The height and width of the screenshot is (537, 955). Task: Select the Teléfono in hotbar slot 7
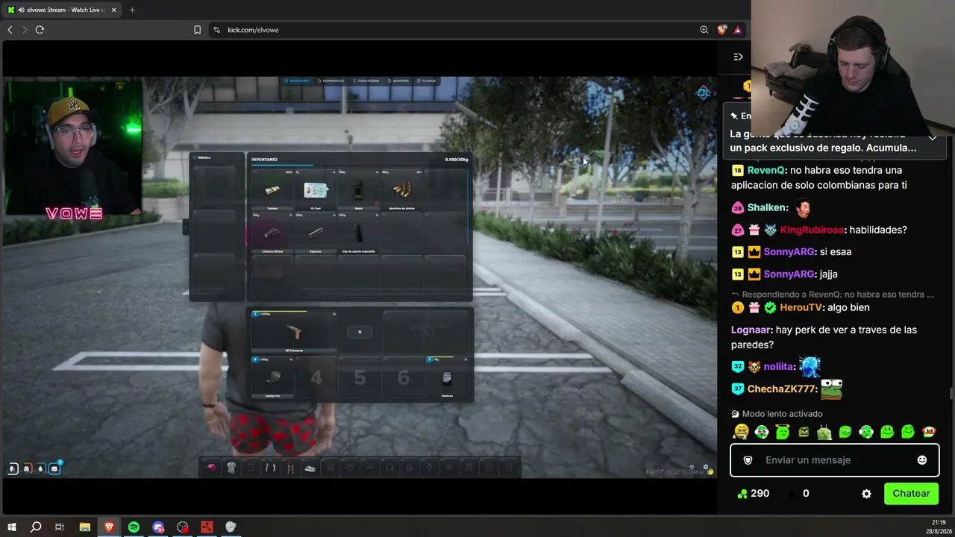(447, 378)
